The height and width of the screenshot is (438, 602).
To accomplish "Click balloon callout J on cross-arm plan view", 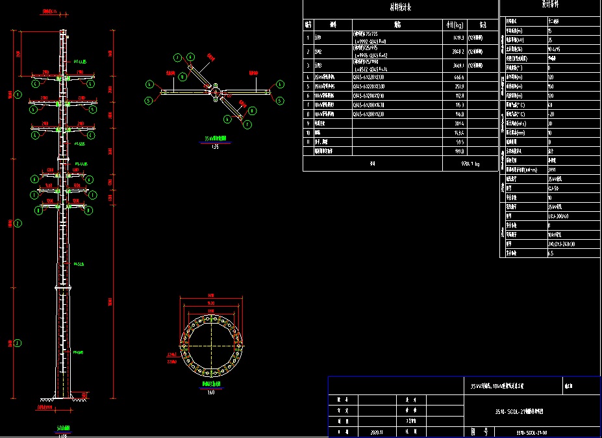I will click(177, 57).
